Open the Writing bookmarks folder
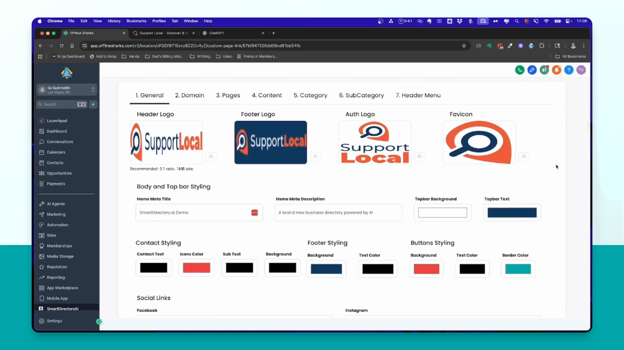 (x=200, y=56)
